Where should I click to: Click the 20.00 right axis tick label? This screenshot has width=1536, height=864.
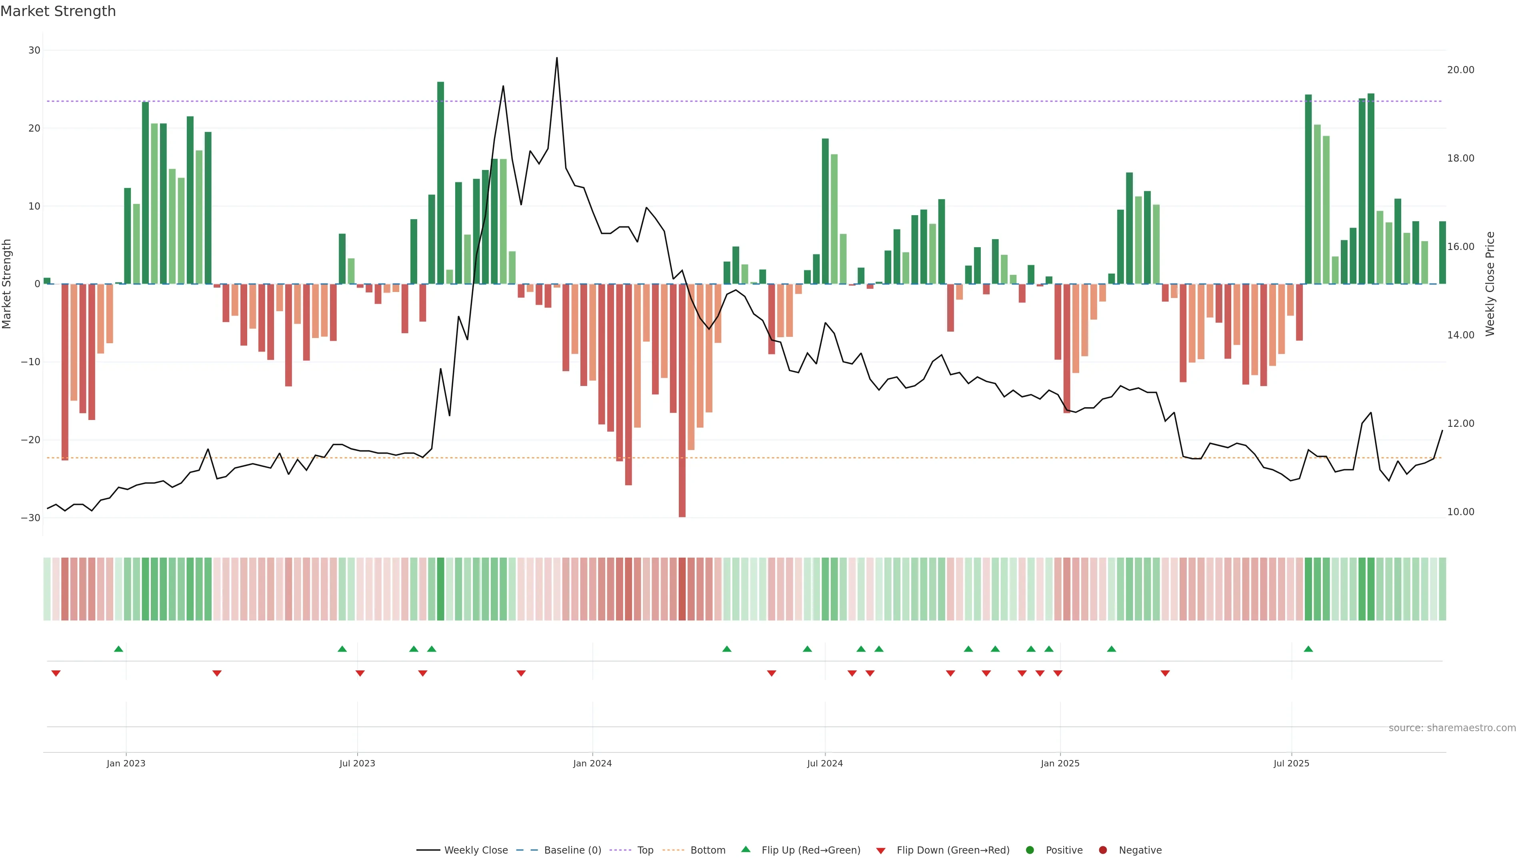tap(1460, 70)
